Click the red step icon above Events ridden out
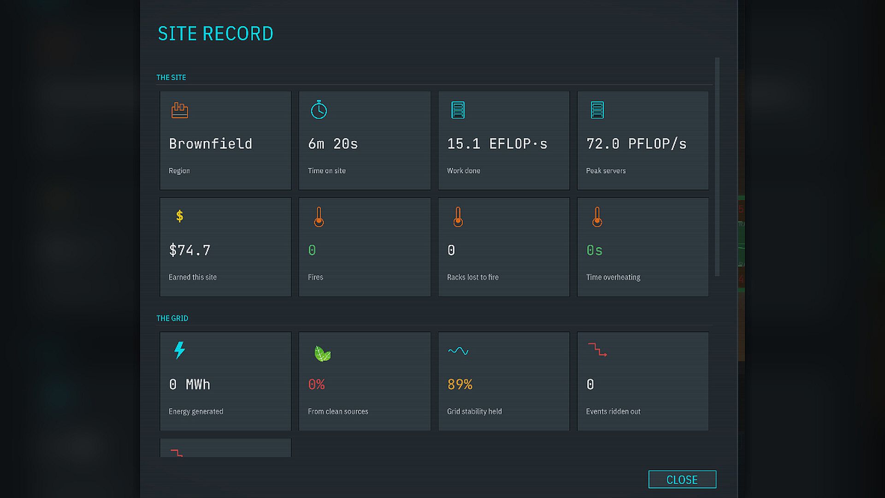The width and height of the screenshot is (885, 498). tap(597, 350)
